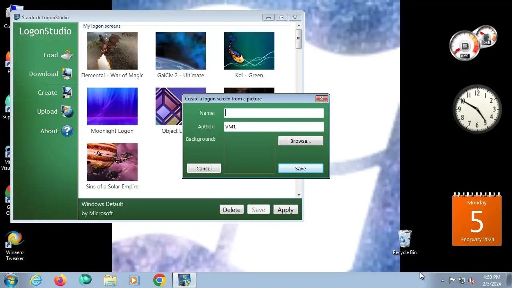Open File Explorer folder in taskbar
This screenshot has height=288, width=512.
(110, 280)
